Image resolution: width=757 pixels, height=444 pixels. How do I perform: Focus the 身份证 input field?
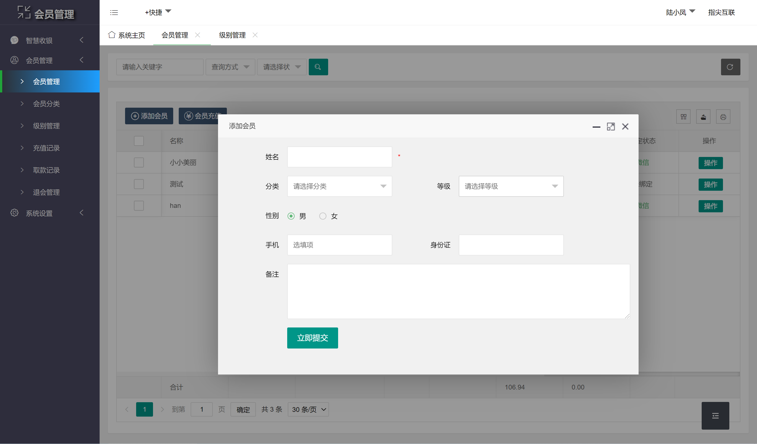(x=511, y=245)
